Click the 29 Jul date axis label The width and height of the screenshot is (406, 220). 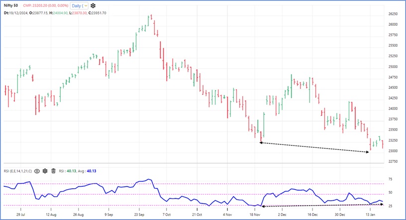coord(21,215)
